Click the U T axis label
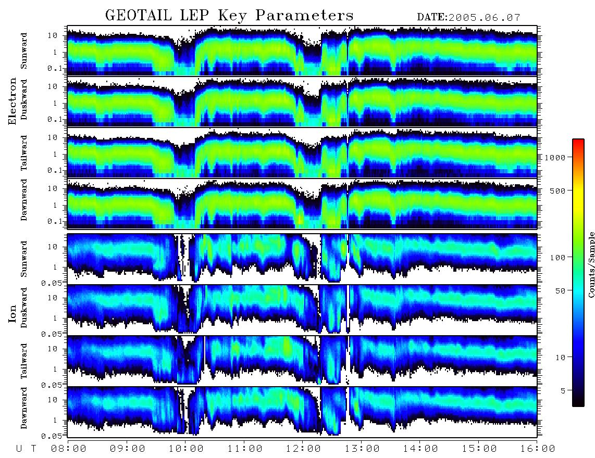The height and width of the screenshot is (458, 595). tap(27, 449)
